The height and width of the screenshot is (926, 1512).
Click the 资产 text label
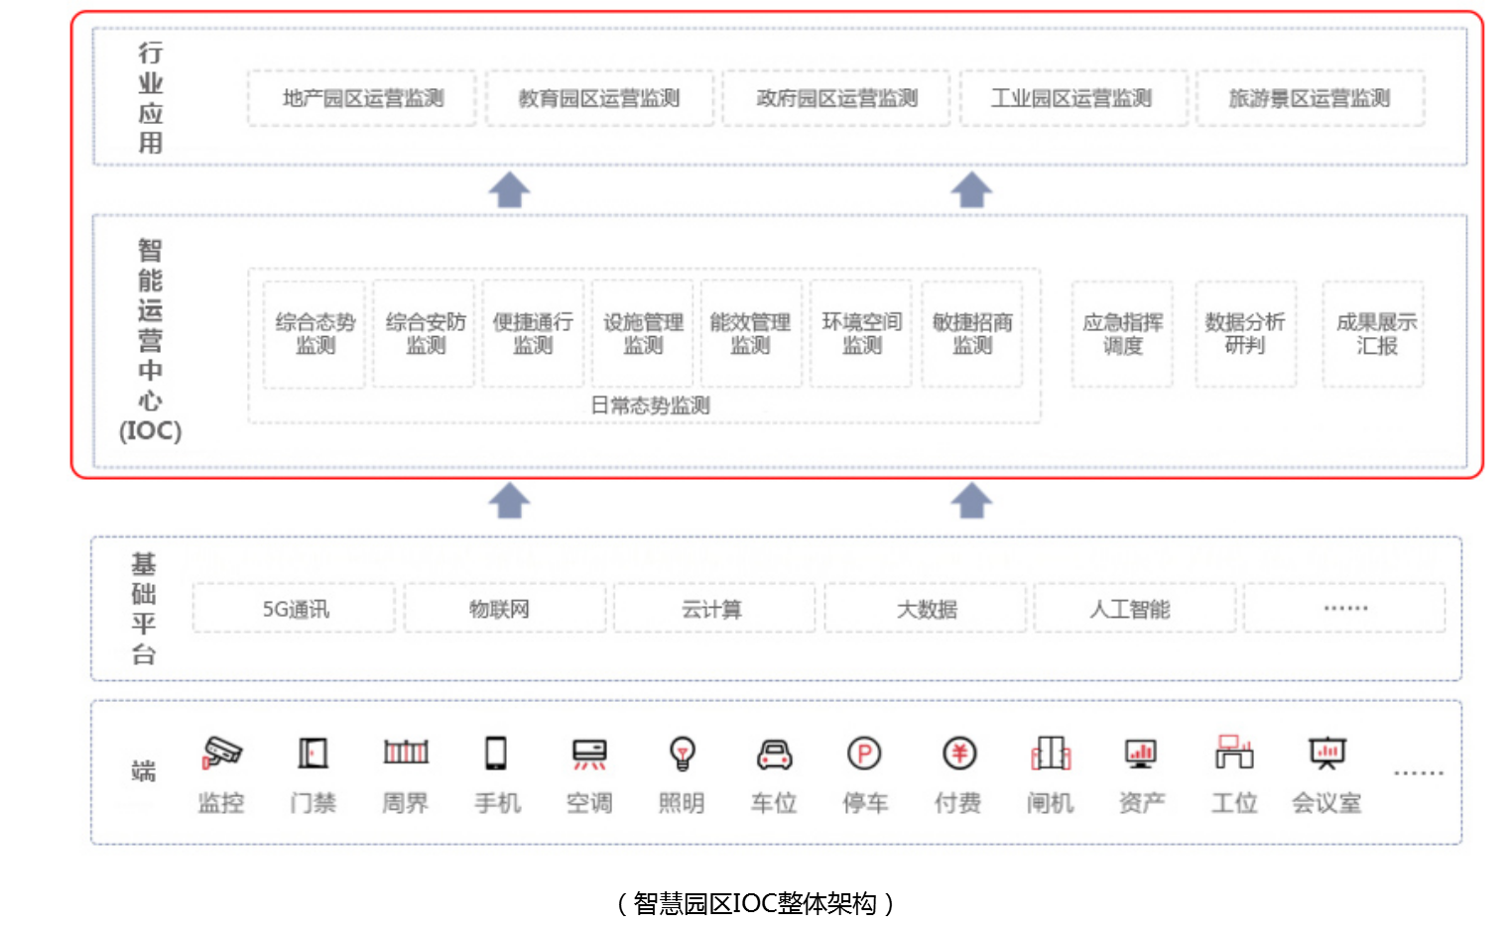(x=1142, y=803)
